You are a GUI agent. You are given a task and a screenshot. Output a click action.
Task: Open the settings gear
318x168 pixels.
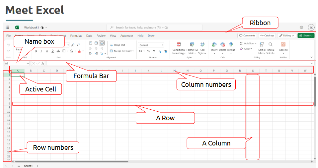(x=302, y=27)
